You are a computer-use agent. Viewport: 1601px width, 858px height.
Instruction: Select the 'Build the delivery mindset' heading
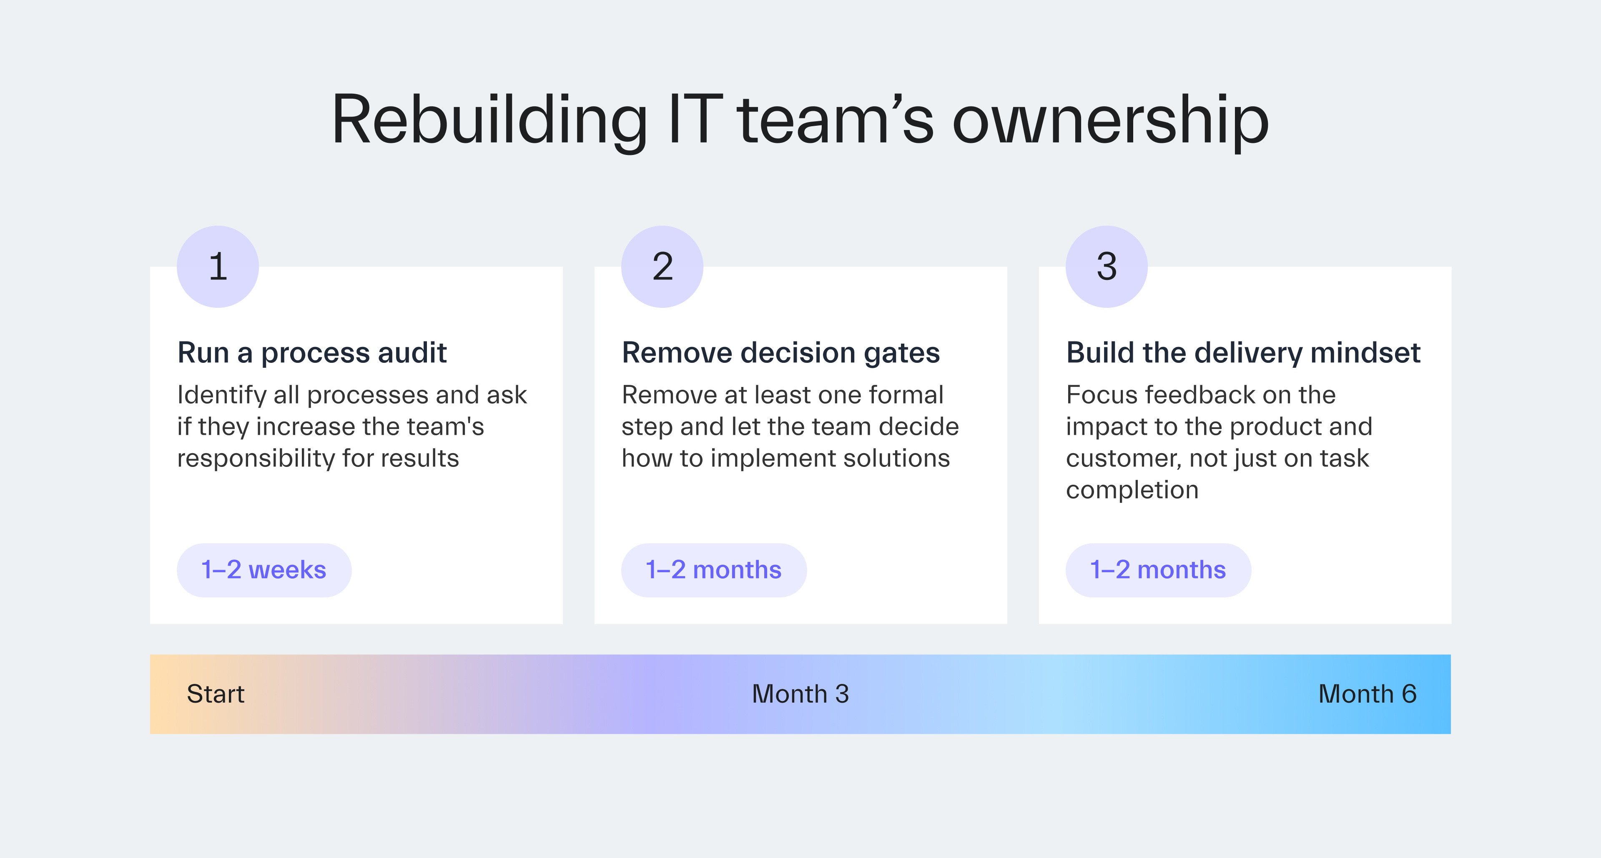(x=1243, y=353)
